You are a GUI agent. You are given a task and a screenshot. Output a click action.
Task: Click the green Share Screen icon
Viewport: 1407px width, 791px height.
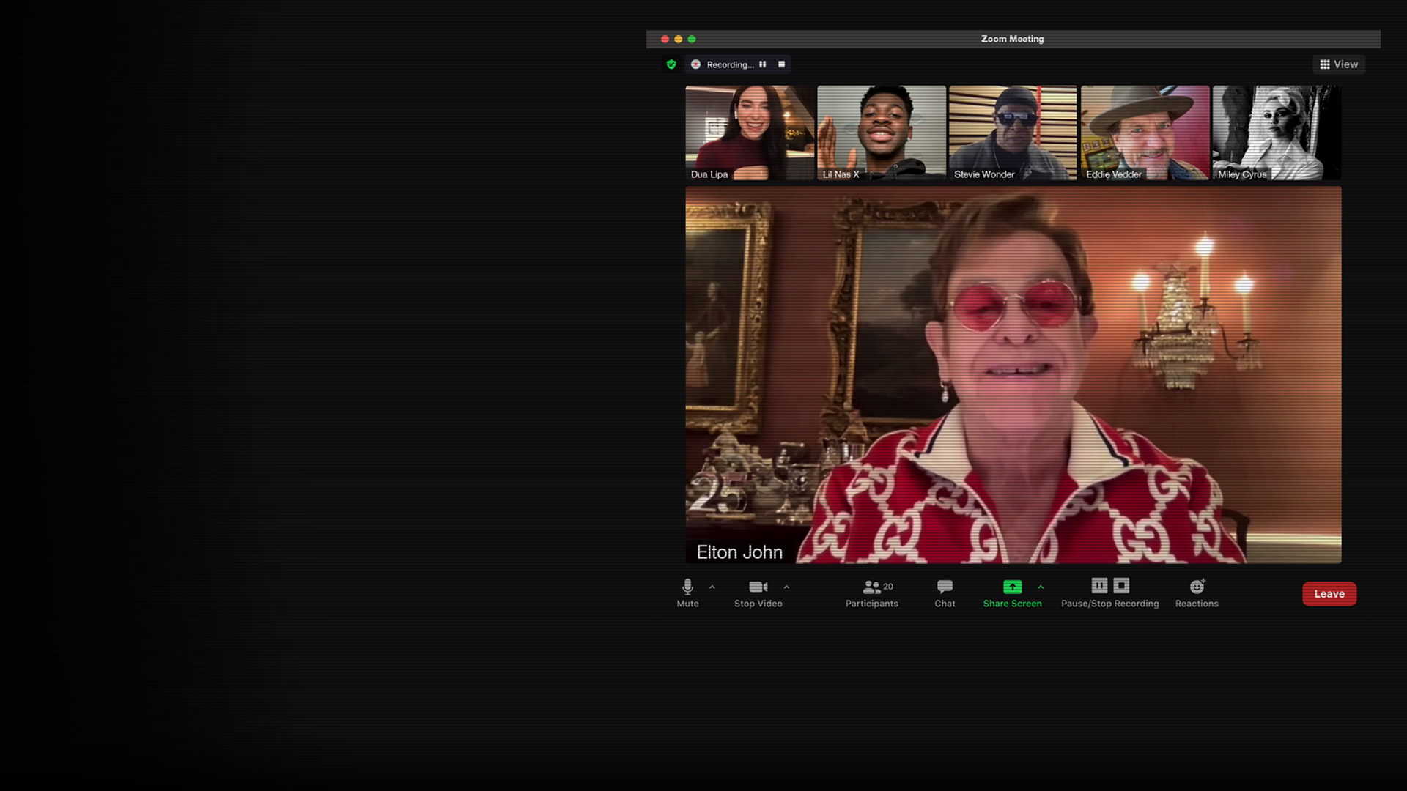[x=1012, y=587]
